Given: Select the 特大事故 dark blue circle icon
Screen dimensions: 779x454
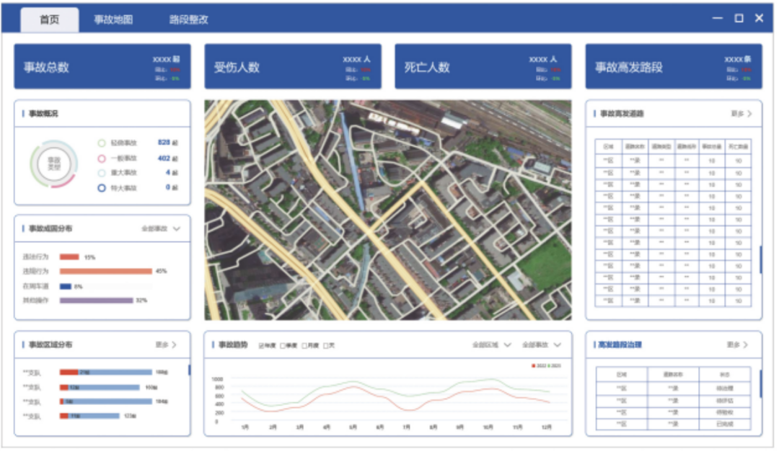Looking at the screenshot, I should pos(102,188).
